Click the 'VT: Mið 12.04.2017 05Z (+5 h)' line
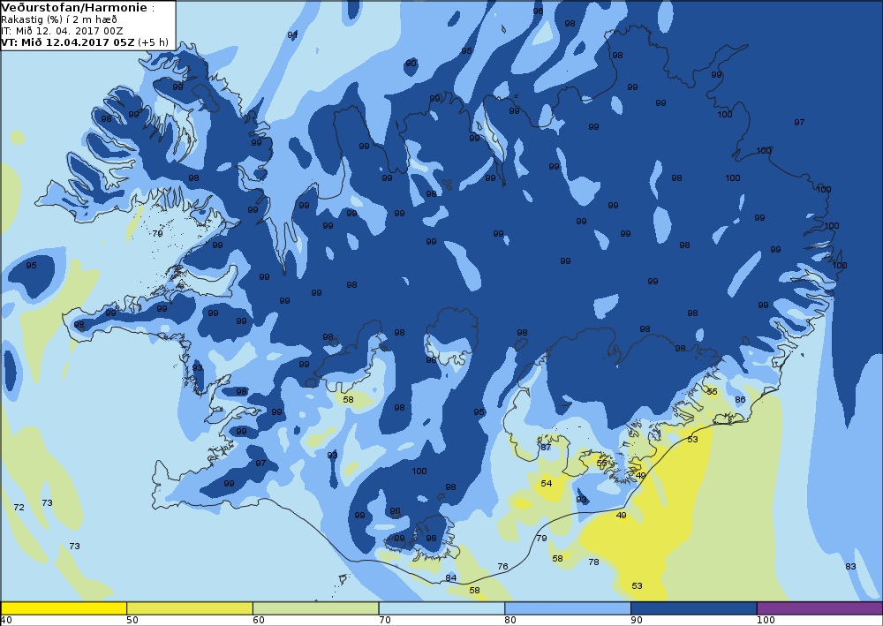883x626 pixels. (x=85, y=42)
